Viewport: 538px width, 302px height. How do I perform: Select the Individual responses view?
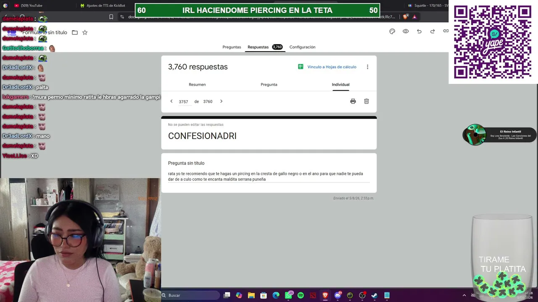pyautogui.click(x=340, y=85)
